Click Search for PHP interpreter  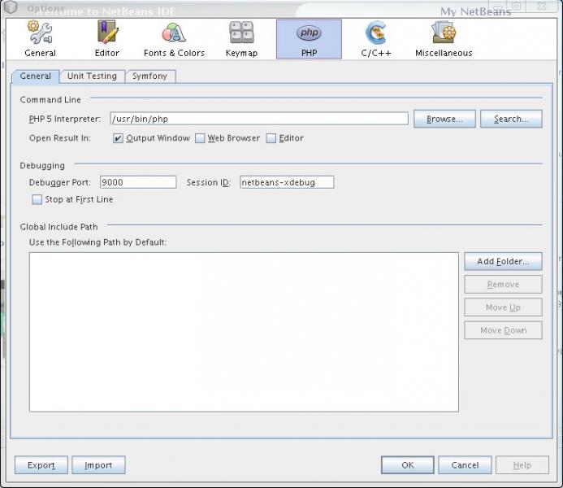511,119
